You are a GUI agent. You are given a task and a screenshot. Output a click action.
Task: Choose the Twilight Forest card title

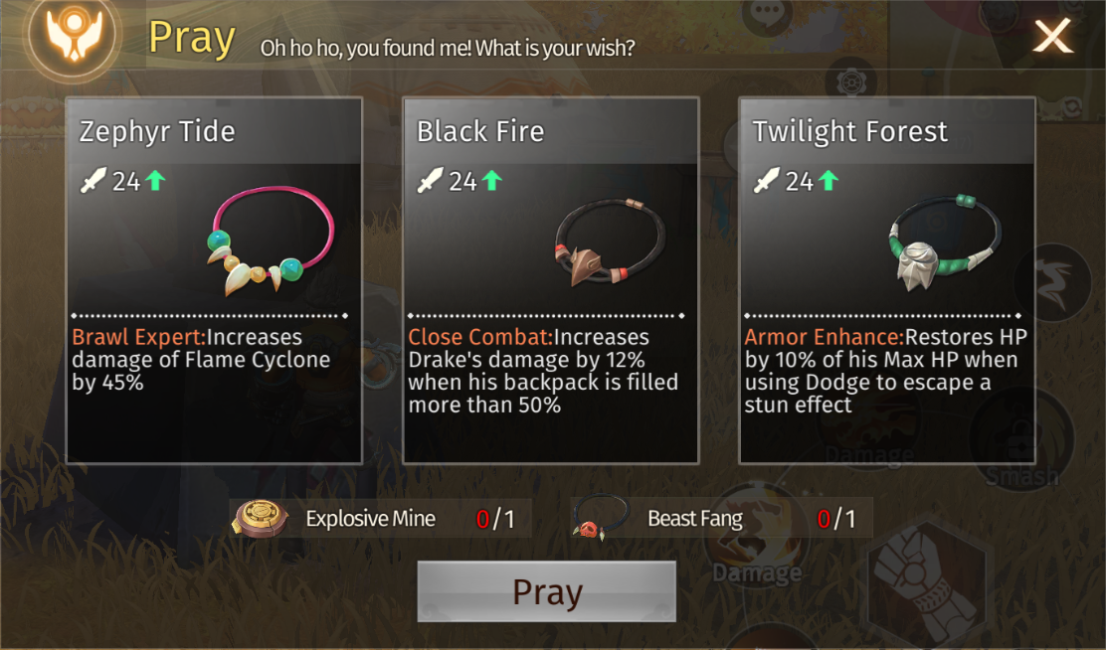click(850, 132)
